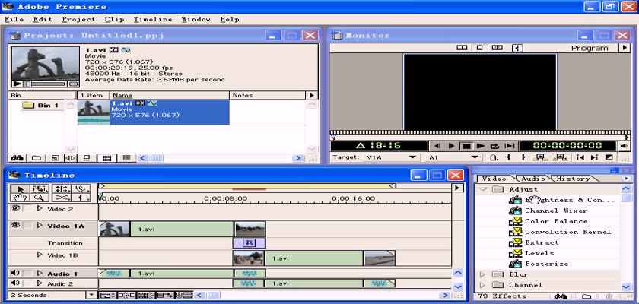Choose the Rolling Edit tool in Timeline
639x304 pixels.
(x=62, y=188)
